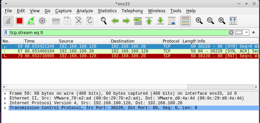The height and width of the screenshot is (123, 260).
Task: Toggle packet list colorization
Action: pyautogui.click(x=185, y=21)
